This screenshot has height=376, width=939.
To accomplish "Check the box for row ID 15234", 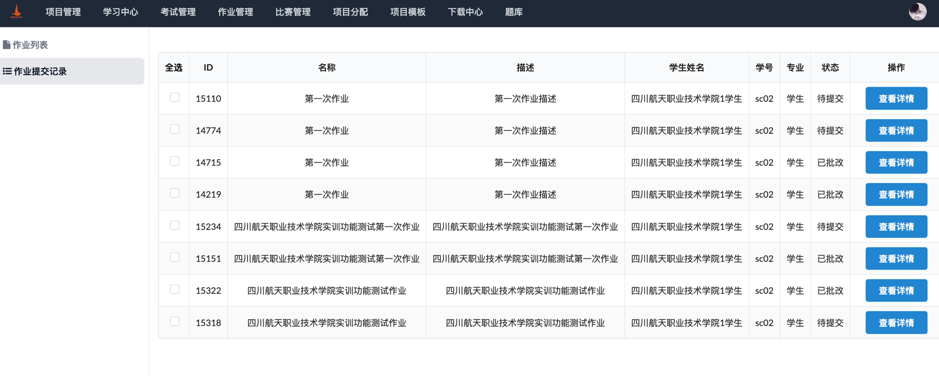I will 175,225.
